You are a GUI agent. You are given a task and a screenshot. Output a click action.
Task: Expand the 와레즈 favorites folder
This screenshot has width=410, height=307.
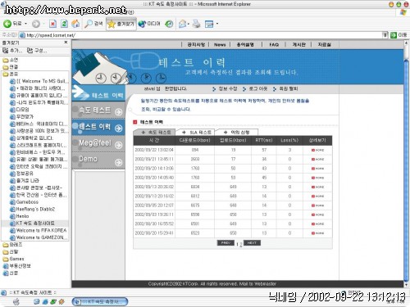click(x=12, y=245)
